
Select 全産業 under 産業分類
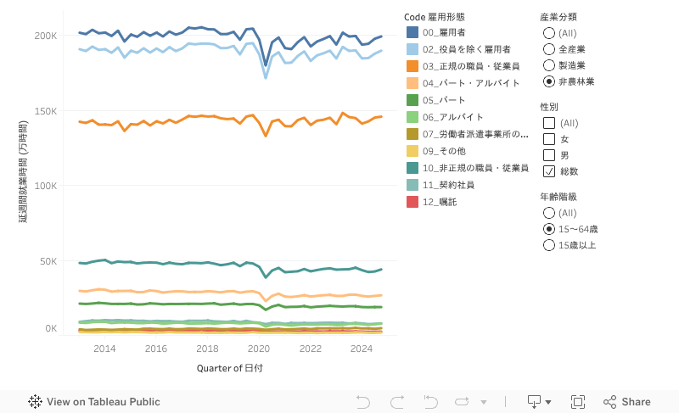[549, 49]
